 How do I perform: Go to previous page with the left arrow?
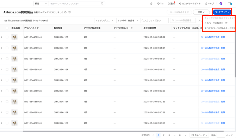[x=153, y=135]
